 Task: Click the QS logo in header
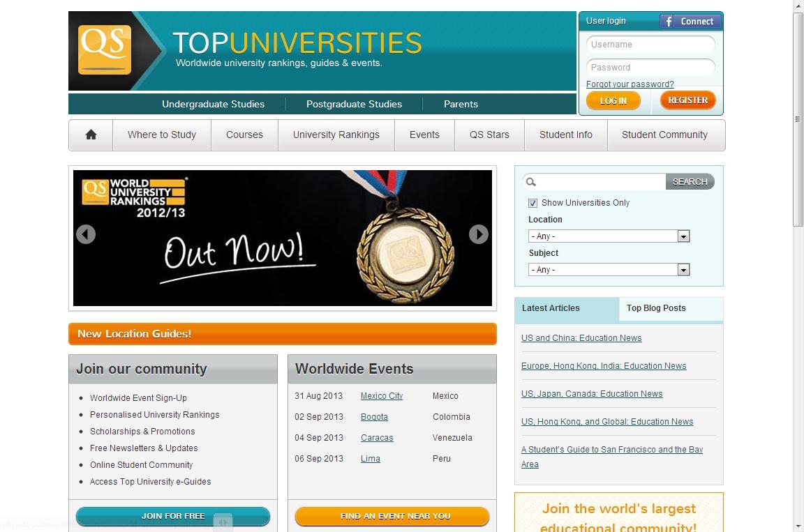click(105, 50)
